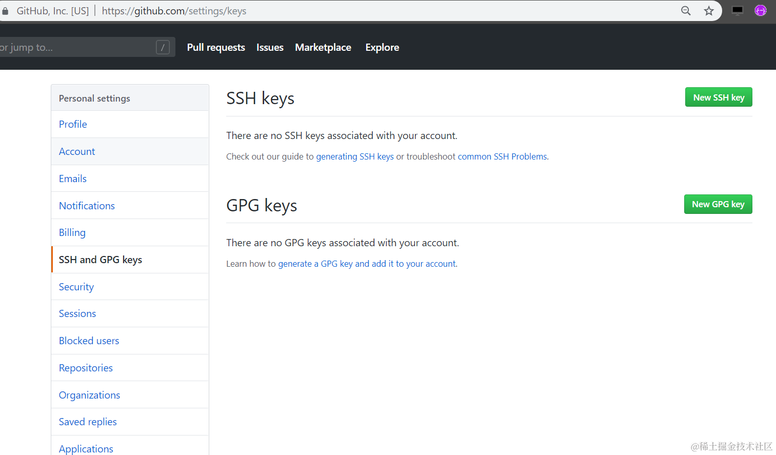The width and height of the screenshot is (776, 455).
Task: Follow the generate a GPG key link
Action: click(367, 264)
